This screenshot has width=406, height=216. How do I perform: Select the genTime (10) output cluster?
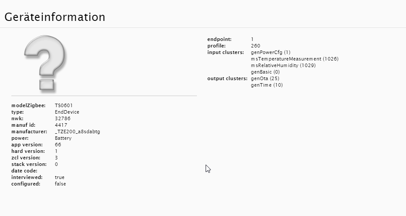pos(267,85)
